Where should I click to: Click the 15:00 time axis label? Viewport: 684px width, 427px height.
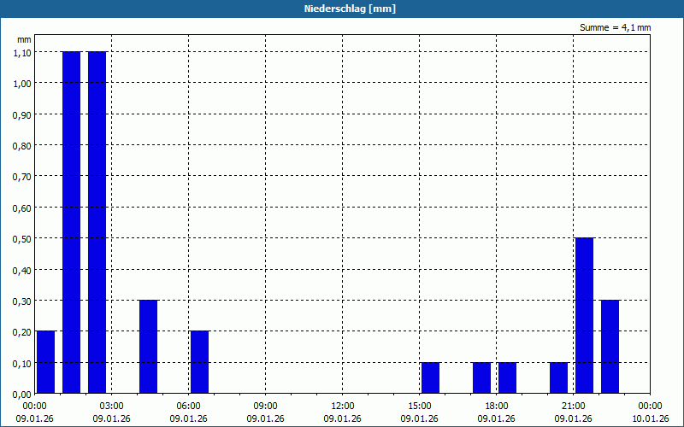[x=419, y=407]
